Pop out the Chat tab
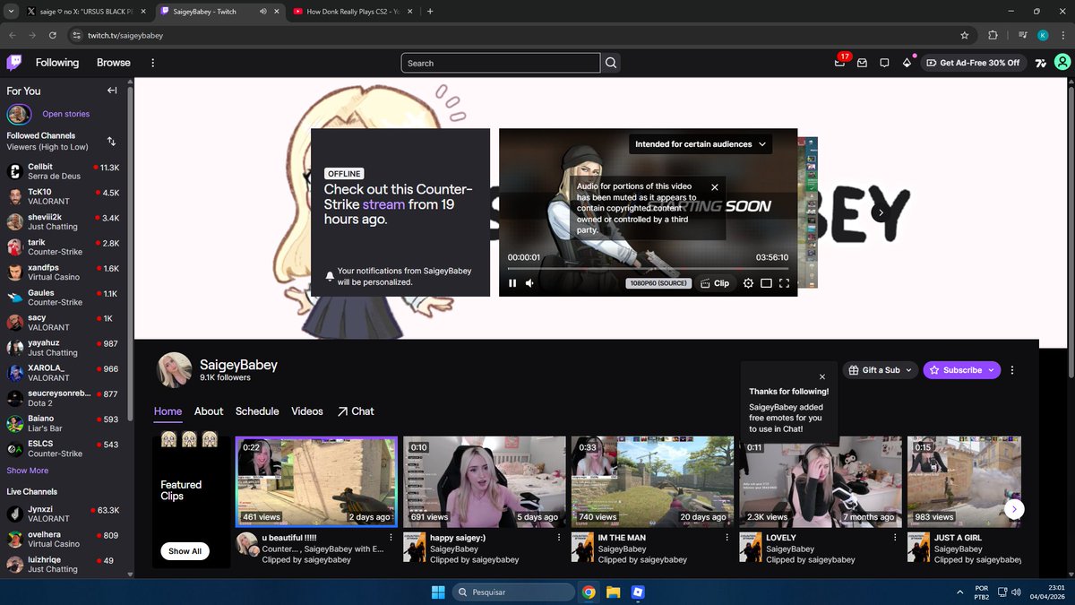Screen dimensions: 1075x605 pyautogui.click(x=356, y=411)
